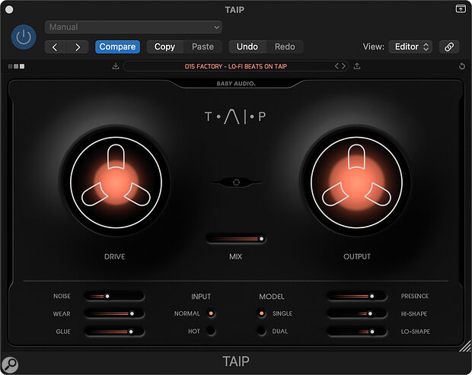Select DUAL model
The image size is (472, 375).
(x=262, y=331)
